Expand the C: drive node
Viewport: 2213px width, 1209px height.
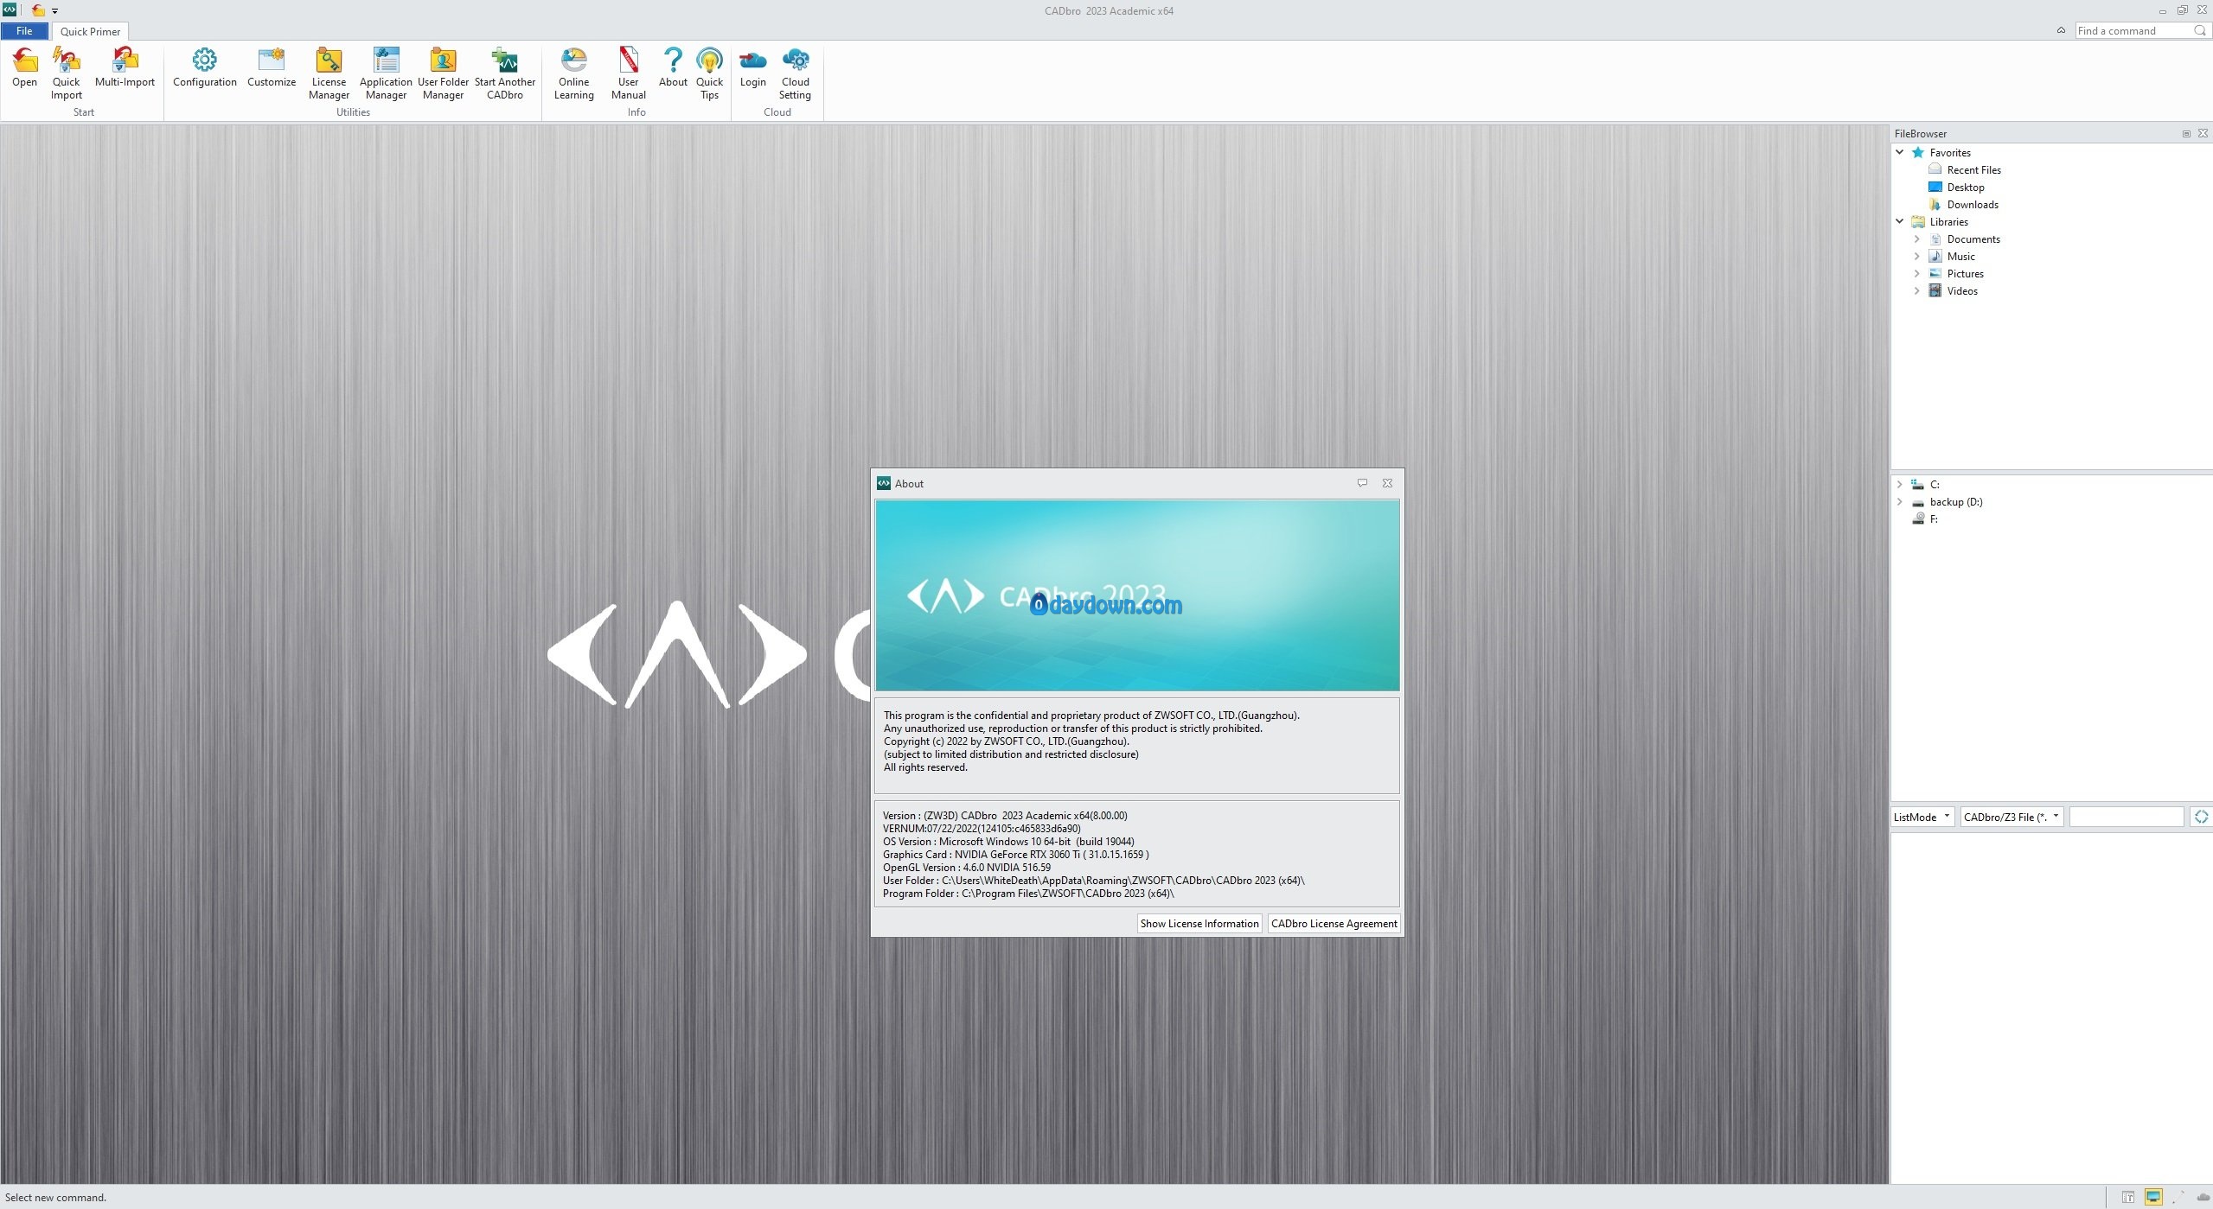[1899, 484]
